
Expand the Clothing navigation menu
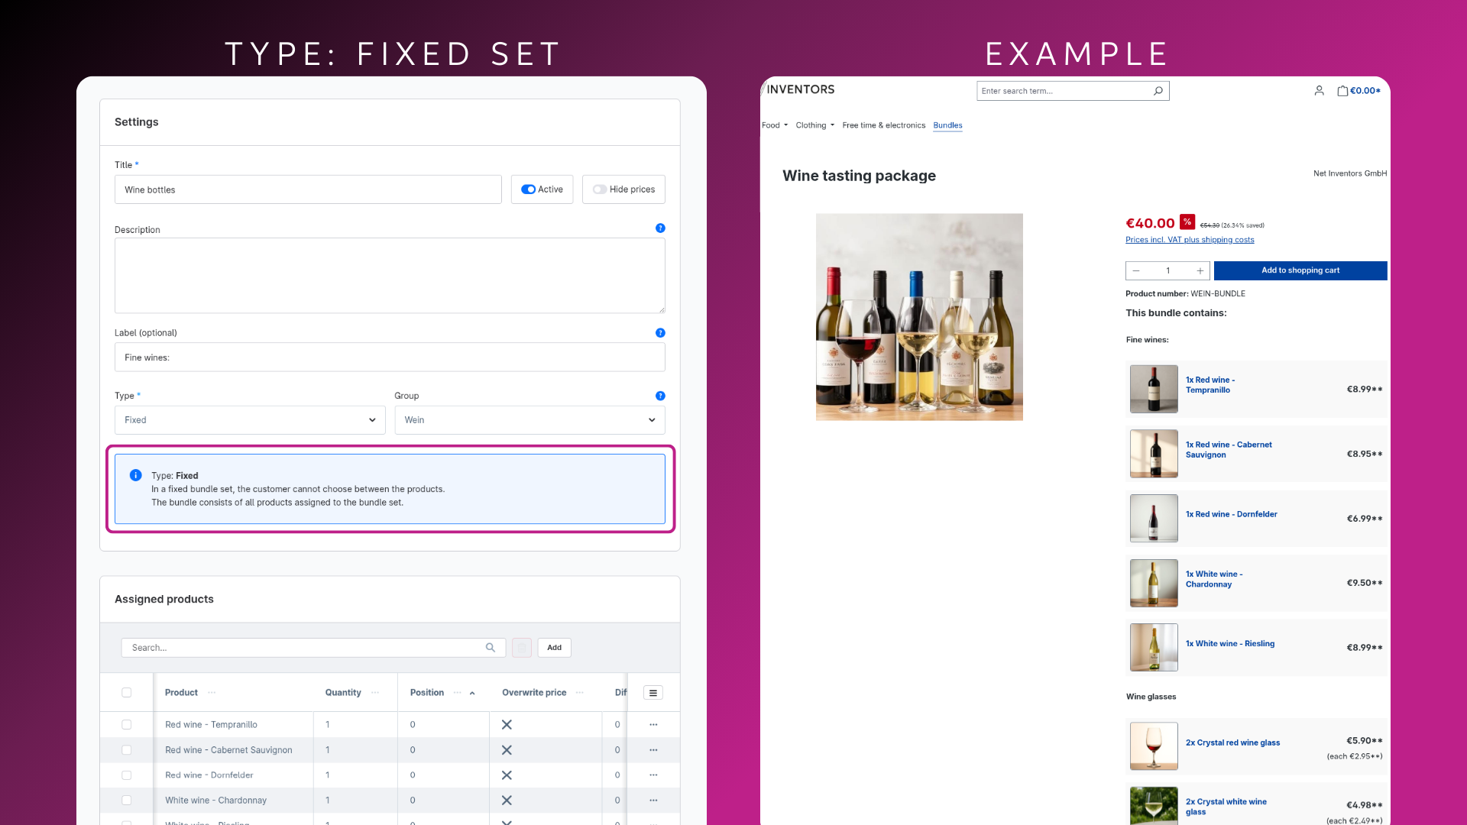[x=814, y=125]
